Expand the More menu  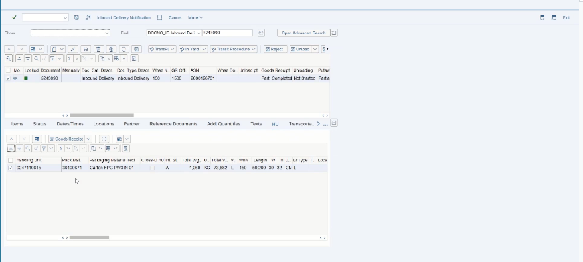(195, 17)
